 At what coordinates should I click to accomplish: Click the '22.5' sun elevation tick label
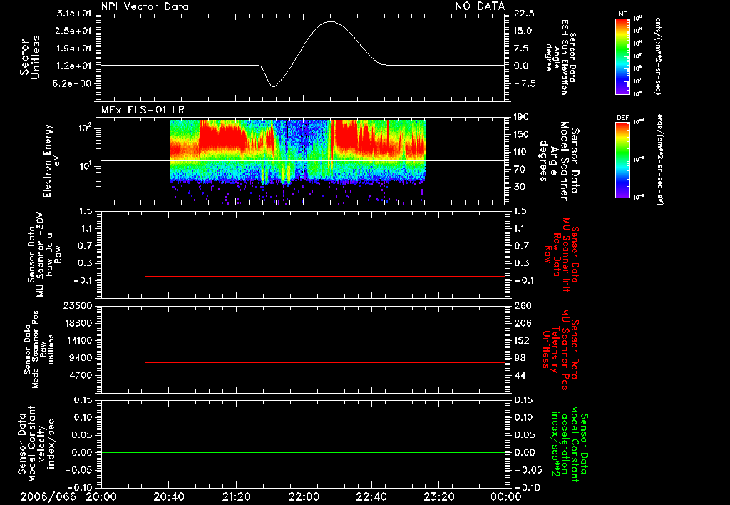(525, 13)
